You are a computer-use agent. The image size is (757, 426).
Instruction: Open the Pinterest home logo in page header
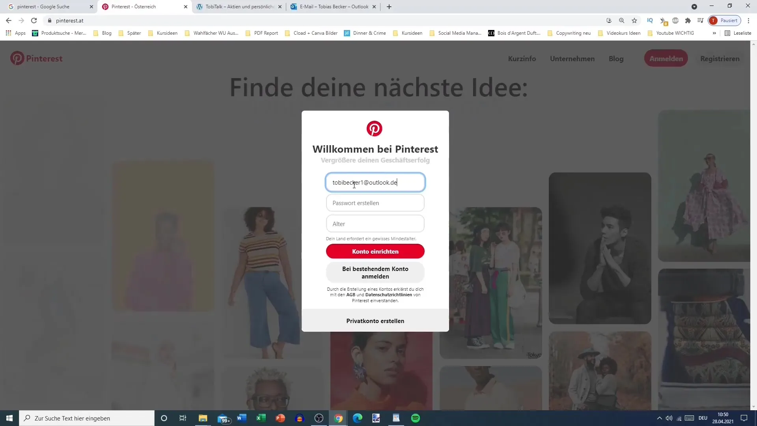coord(36,58)
